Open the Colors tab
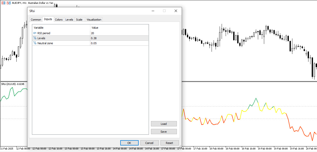The image size is (317, 152). coord(59,20)
